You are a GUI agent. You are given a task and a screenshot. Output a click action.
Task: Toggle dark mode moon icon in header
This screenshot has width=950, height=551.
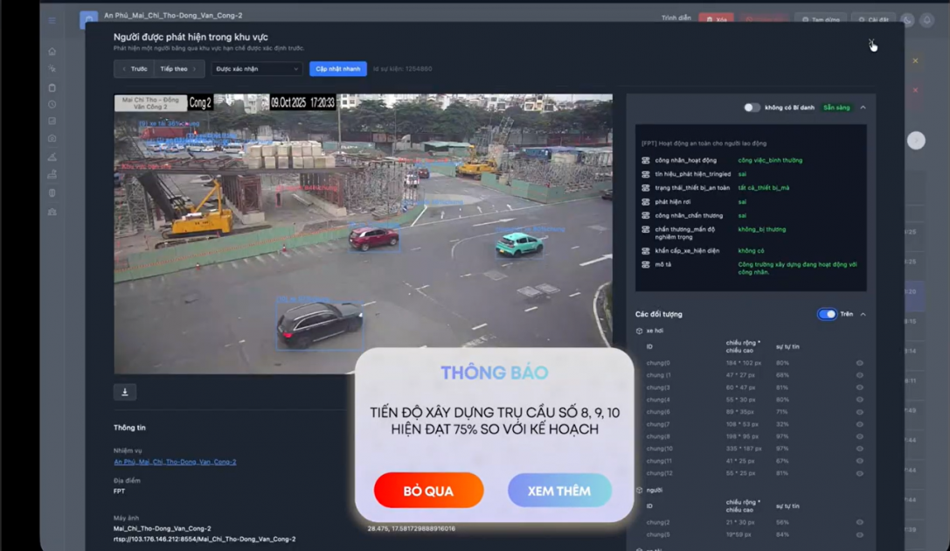pyautogui.click(x=907, y=20)
